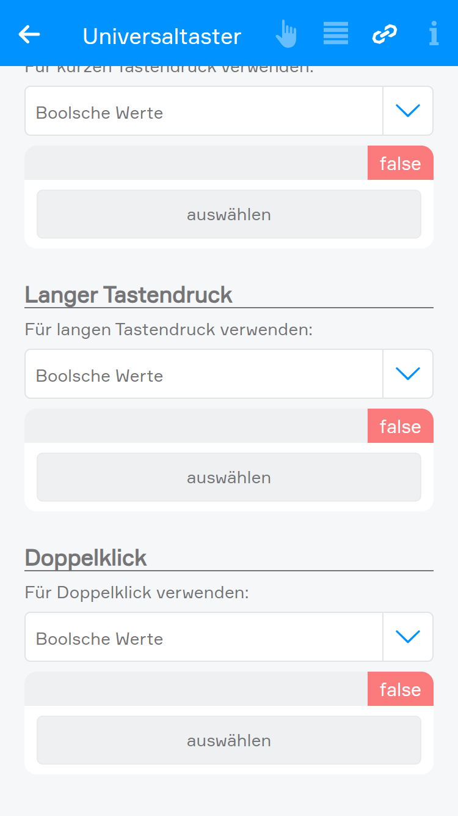This screenshot has height=816, width=458.
Task: Show the info icon details
Action: (434, 34)
